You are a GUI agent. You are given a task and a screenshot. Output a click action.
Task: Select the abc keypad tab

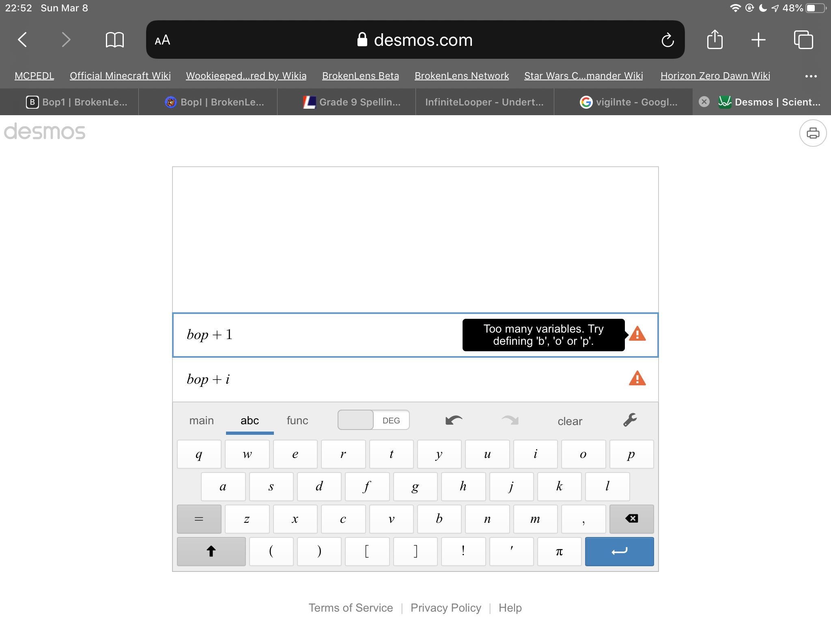click(x=250, y=421)
